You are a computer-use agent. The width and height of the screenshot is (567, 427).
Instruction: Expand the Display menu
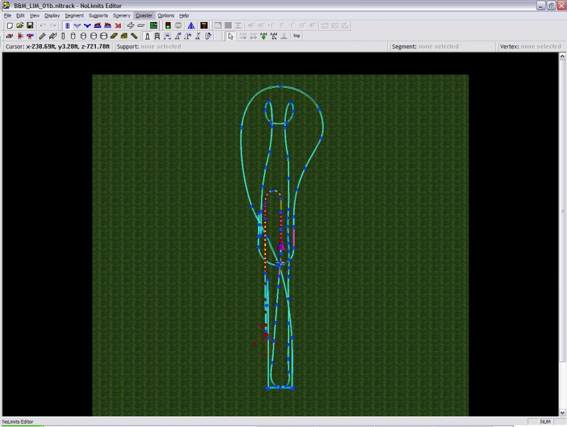pyautogui.click(x=52, y=15)
